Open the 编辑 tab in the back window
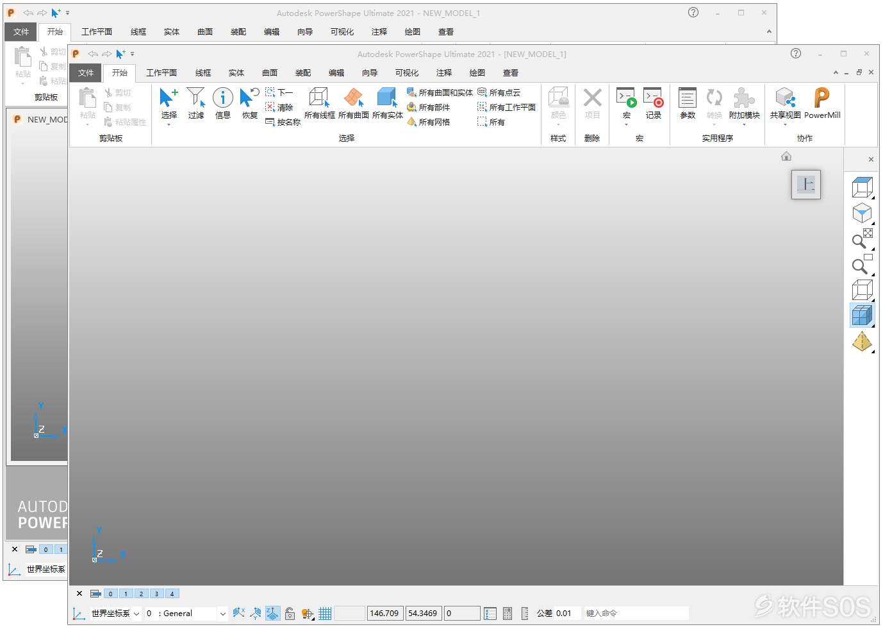The image size is (883, 627). 272,31
